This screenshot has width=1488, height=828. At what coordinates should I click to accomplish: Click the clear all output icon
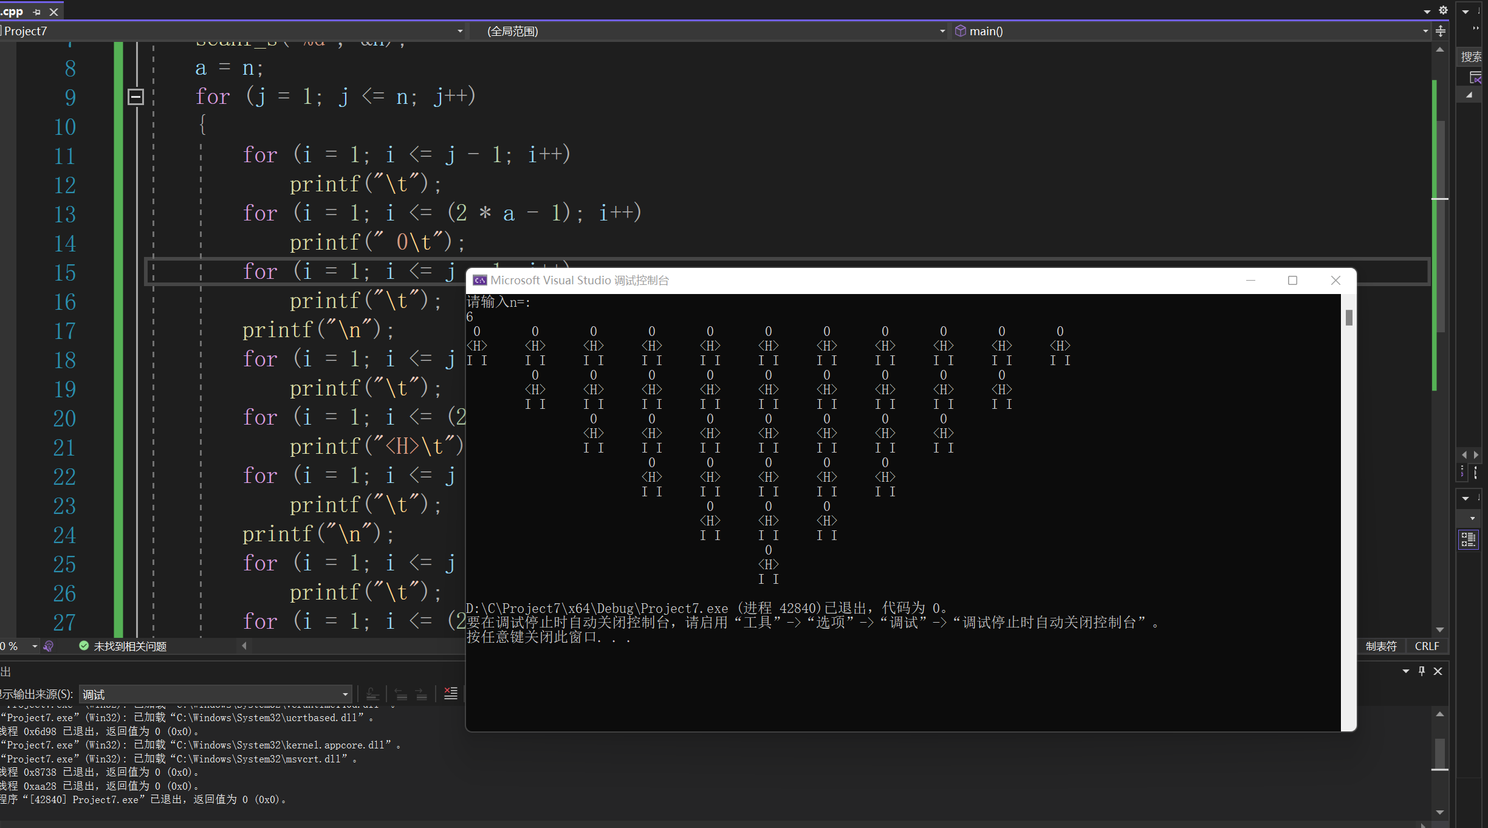click(450, 693)
